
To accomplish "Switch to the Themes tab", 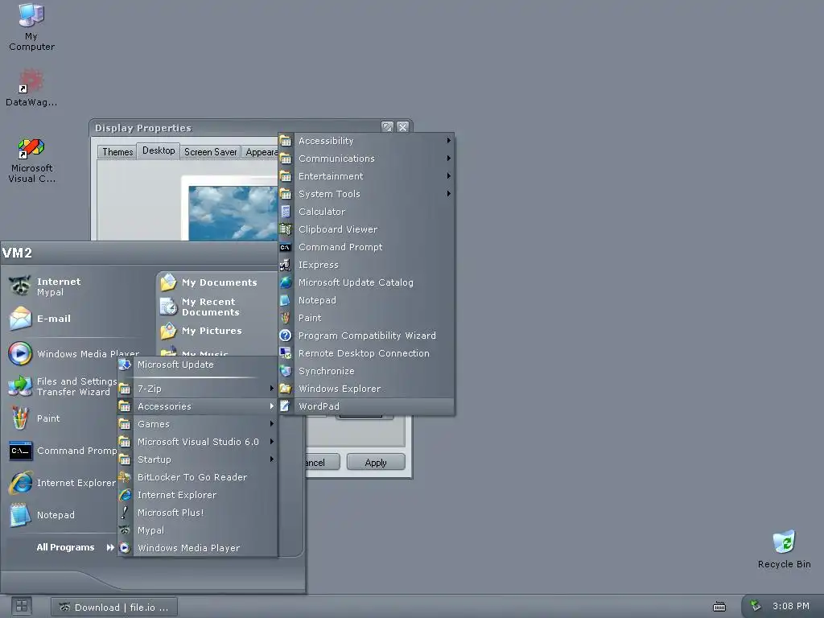I will (x=117, y=152).
